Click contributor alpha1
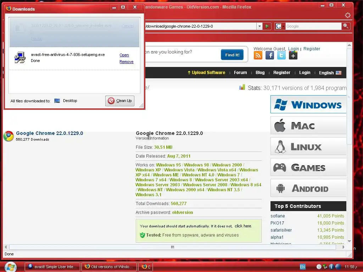Screen dimensions: 363x272 click(277, 237)
